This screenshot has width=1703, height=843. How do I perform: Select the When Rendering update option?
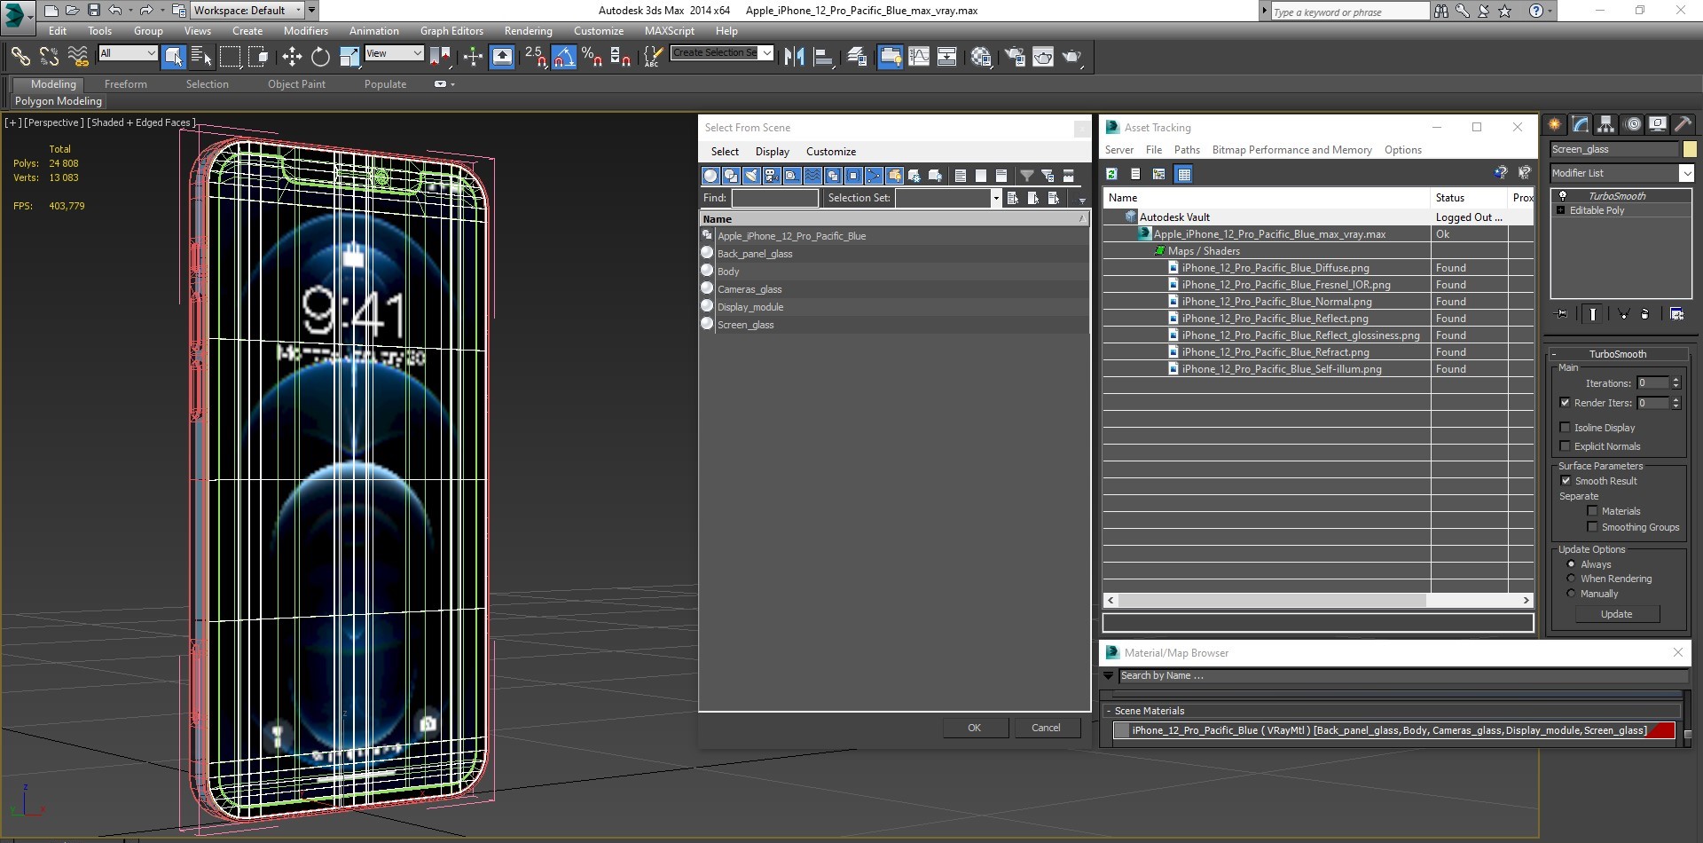tap(1571, 579)
